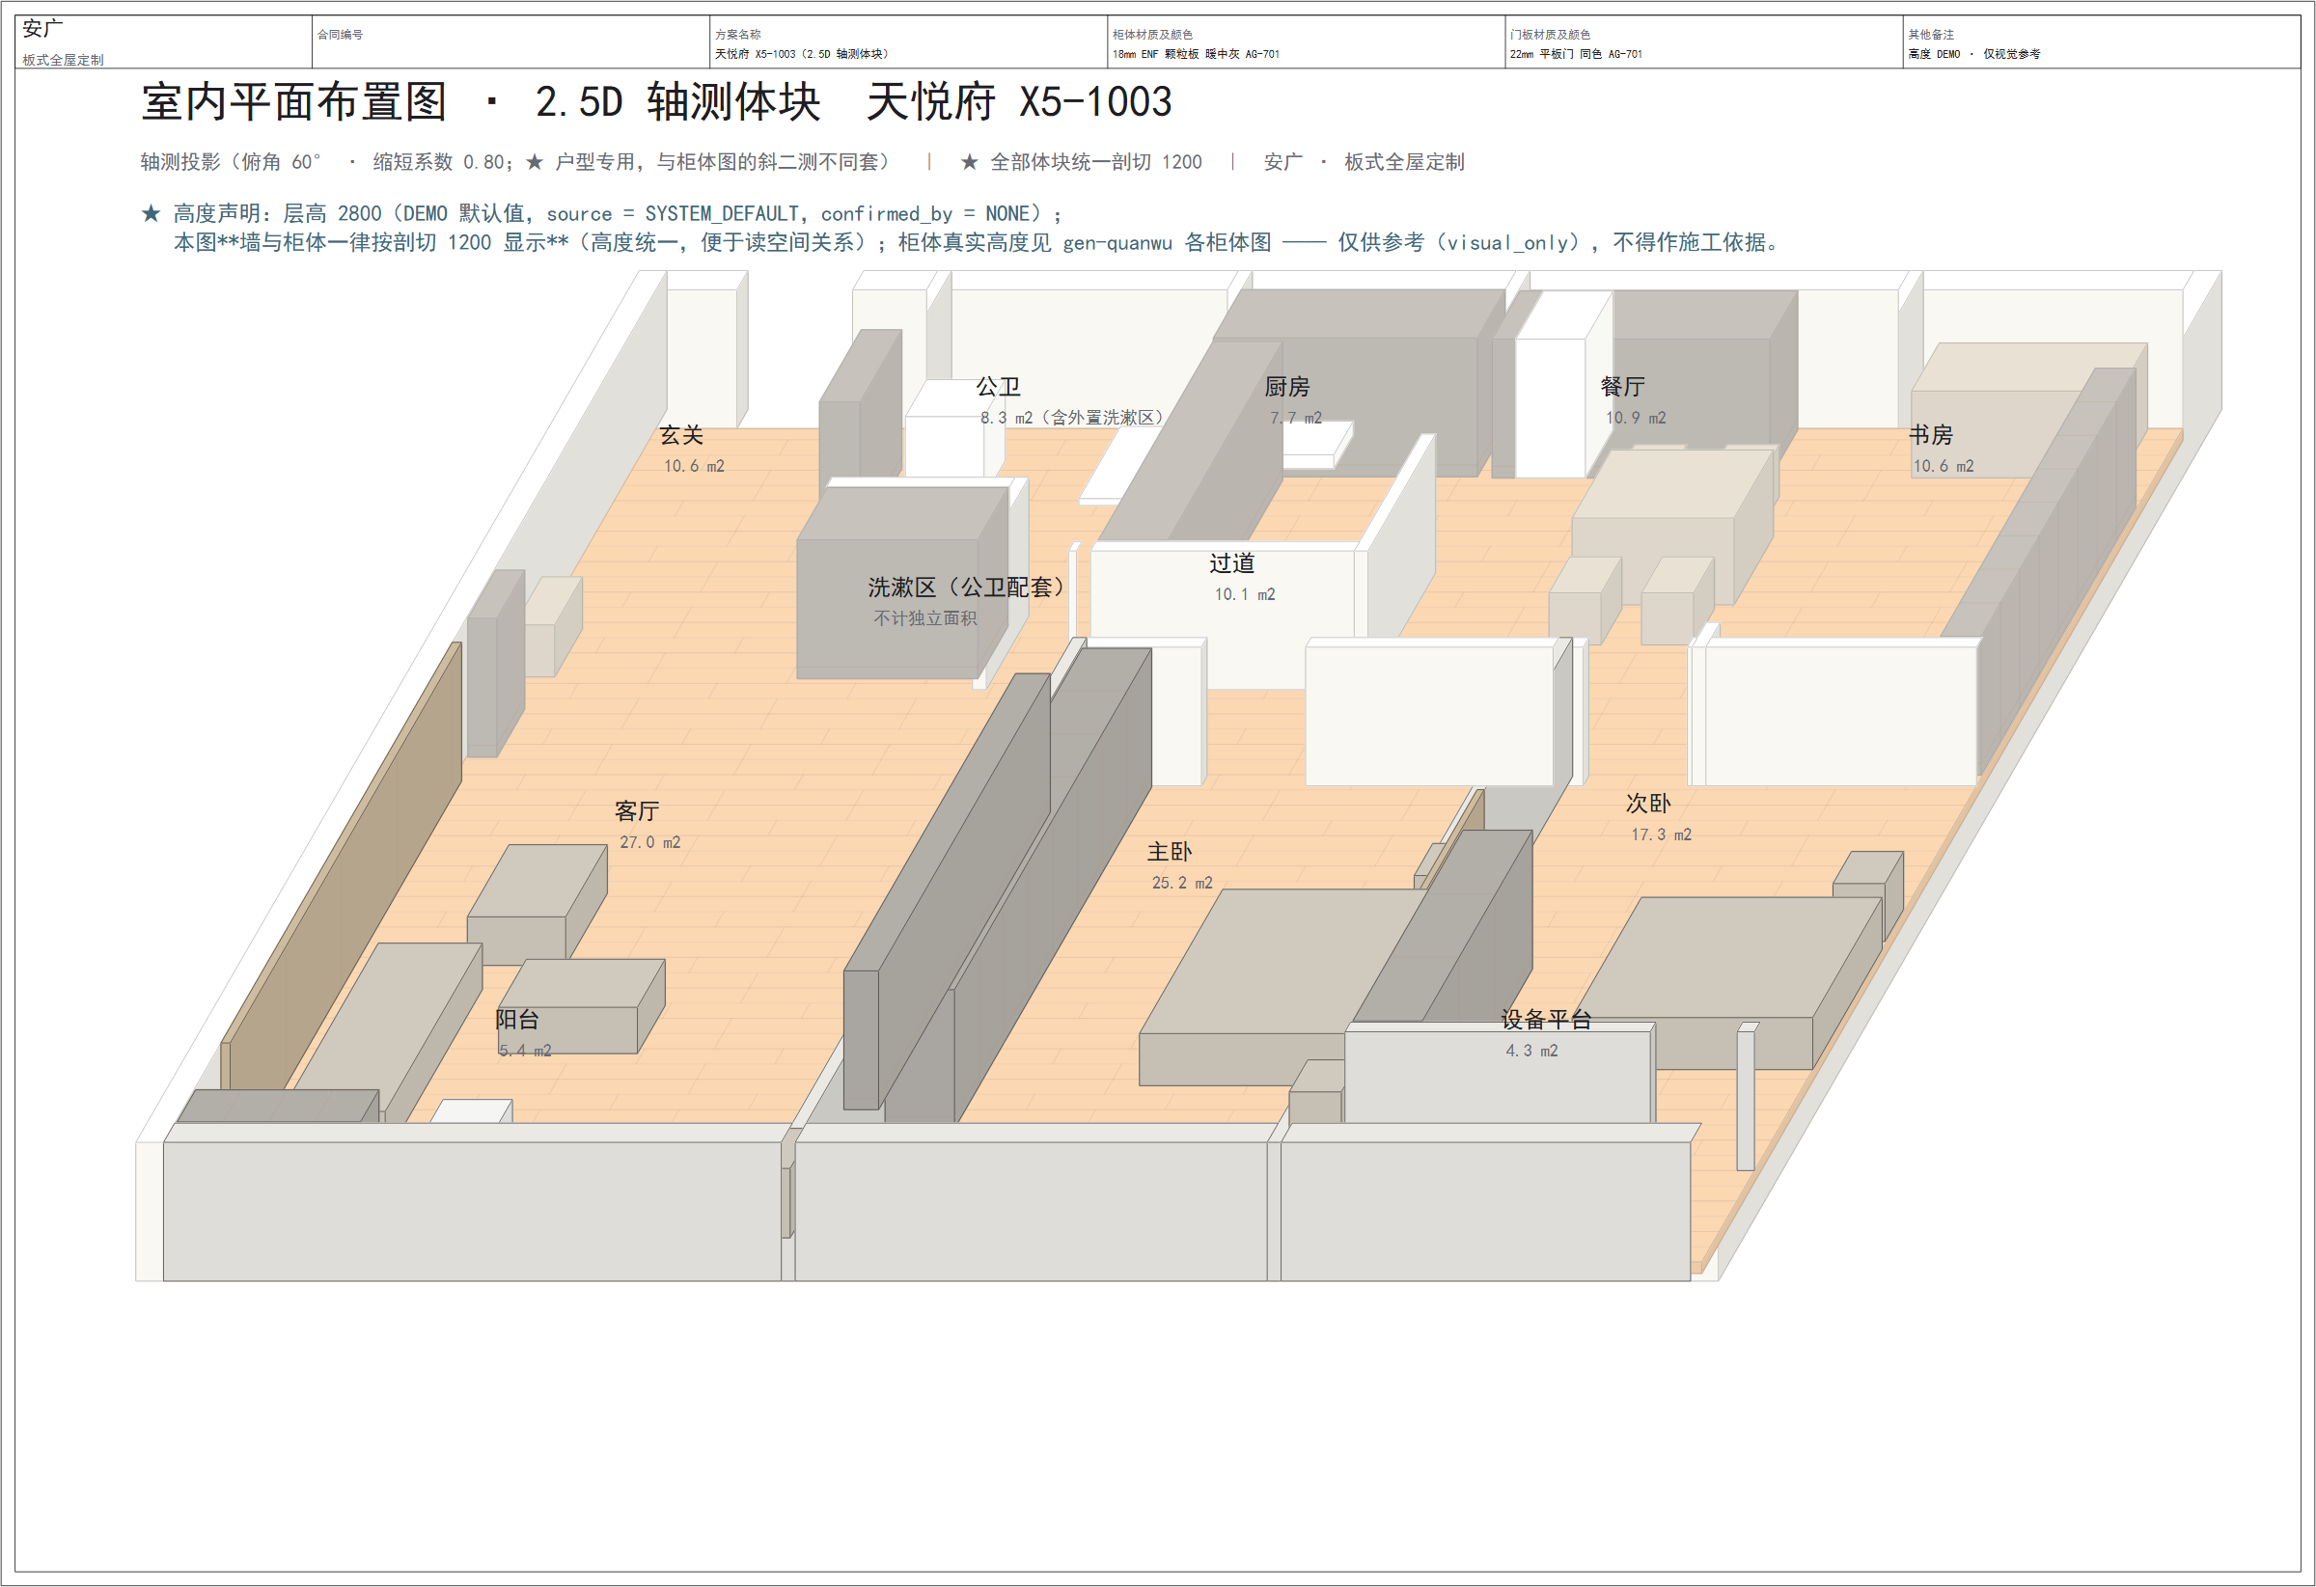Click the 厨房 room label
Image resolution: width=2316 pixels, height=1587 pixels.
(1286, 387)
